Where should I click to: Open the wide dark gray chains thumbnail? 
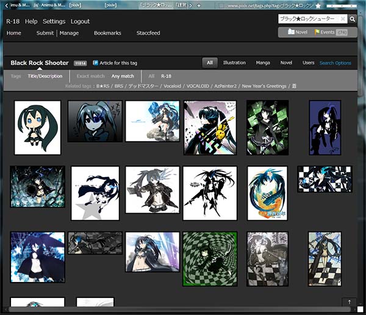click(95, 243)
